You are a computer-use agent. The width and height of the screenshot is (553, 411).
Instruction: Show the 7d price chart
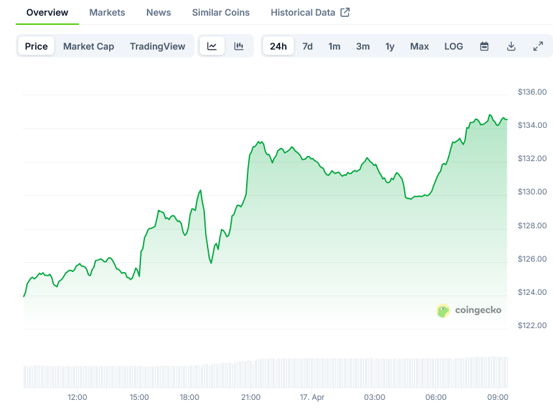click(307, 46)
